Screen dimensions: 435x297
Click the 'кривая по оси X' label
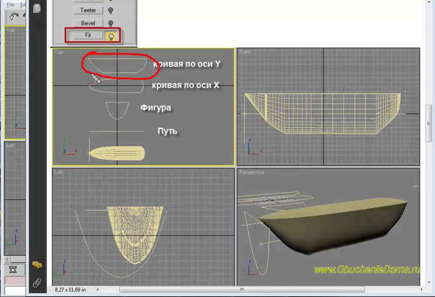tap(185, 85)
